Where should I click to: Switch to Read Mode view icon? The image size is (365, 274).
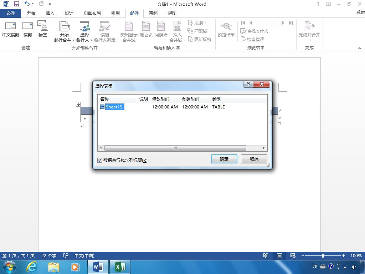(x=266, y=255)
